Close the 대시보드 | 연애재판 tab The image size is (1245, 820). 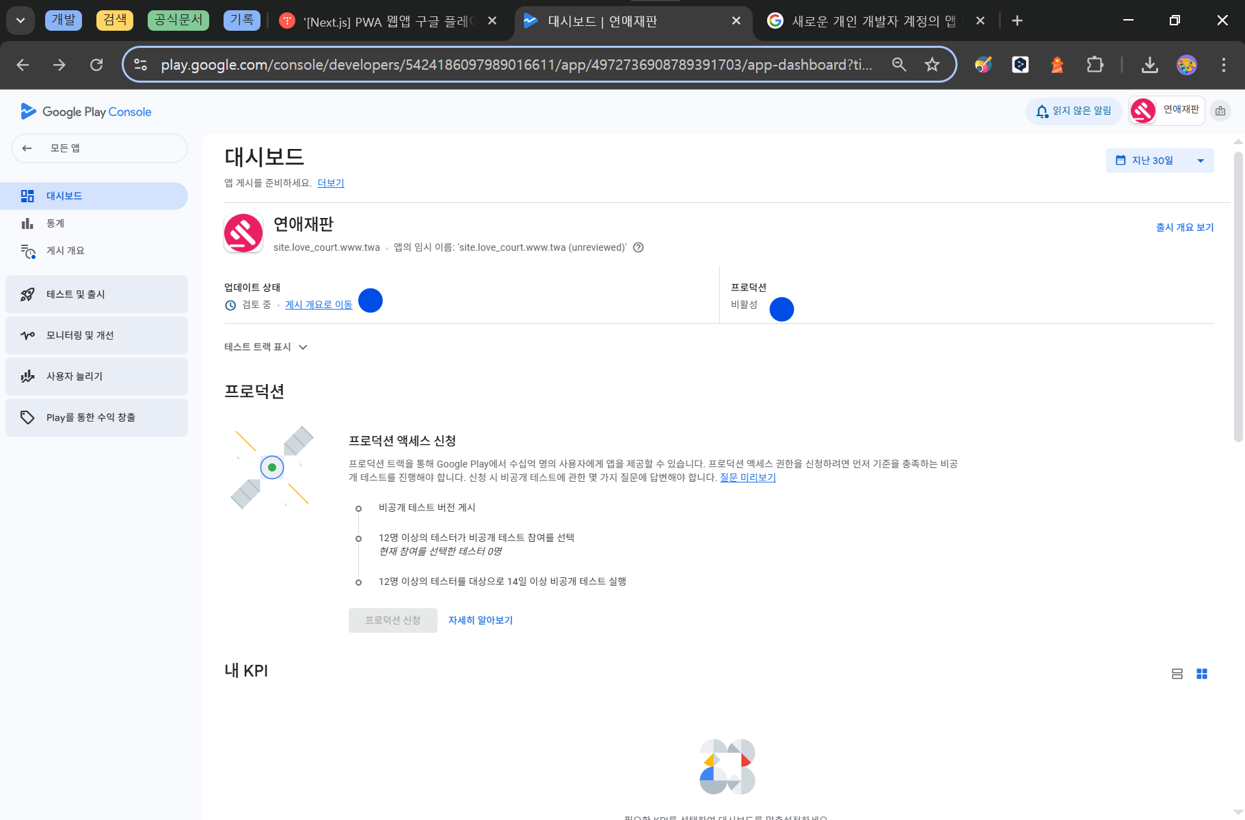tap(736, 21)
